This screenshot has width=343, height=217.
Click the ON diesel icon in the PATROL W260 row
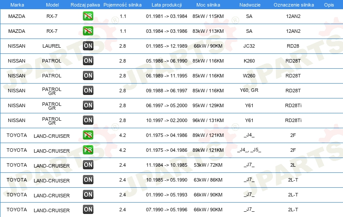point(88,75)
